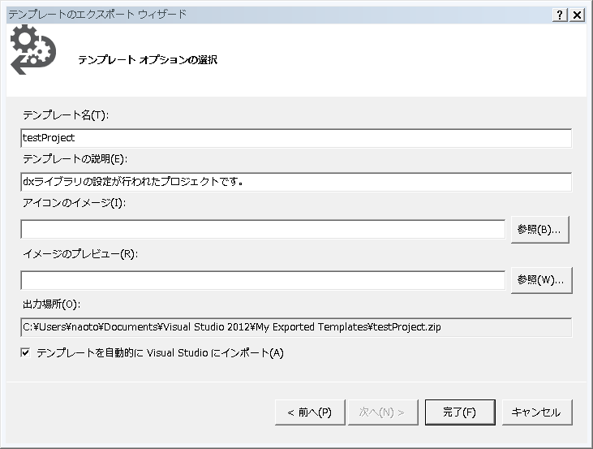Browse for icon image with 参照(B)
593x449 pixels.
pyautogui.click(x=539, y=230)
